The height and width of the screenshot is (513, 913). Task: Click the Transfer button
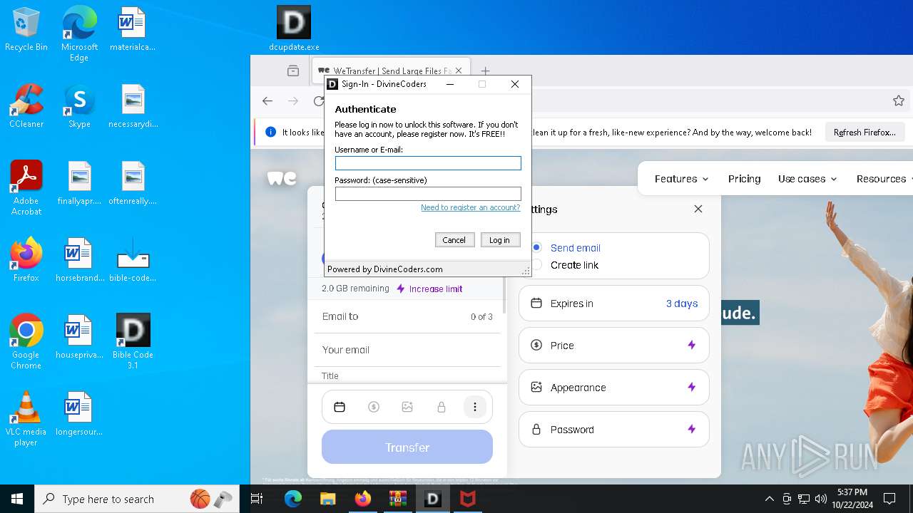[407, 447]
